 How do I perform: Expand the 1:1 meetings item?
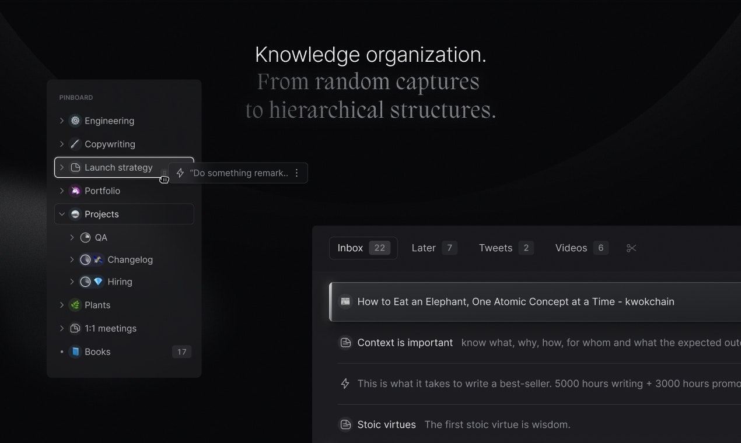tap(62, 328)
